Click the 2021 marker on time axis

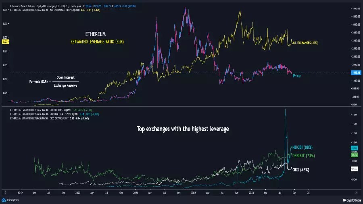point(136,193)
